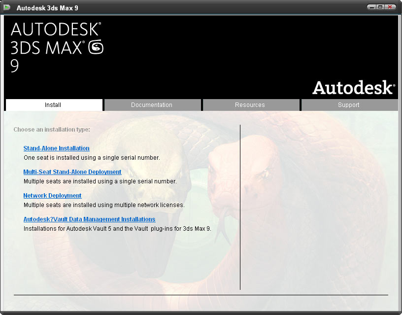Image resolution: width=402 pixels, height=315 pixels.
Task: Click the 'Autodesk 3ds Max 9' window title text
Action: coord(47,8)
